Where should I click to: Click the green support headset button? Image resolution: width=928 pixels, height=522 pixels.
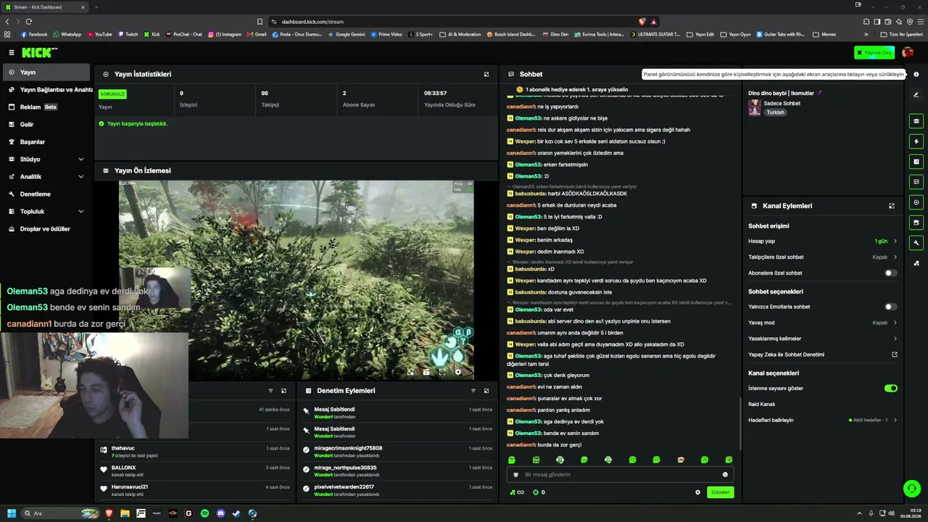point(912,489)
